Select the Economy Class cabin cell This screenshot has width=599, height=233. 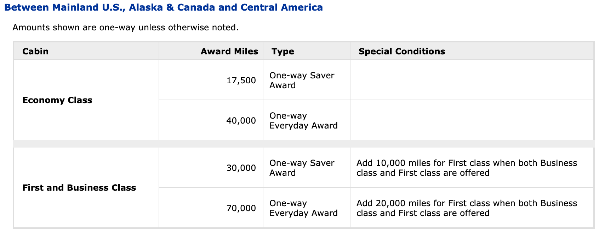click(57, 100)
